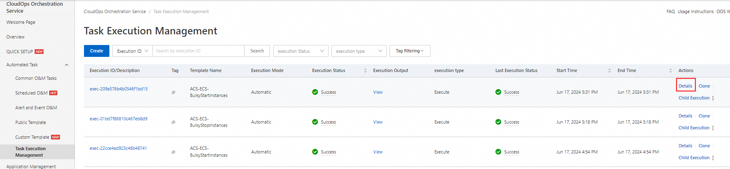Open the execution type filter dropdown
Viewport: 730px width, 169px height.
(x=359, y=51)
